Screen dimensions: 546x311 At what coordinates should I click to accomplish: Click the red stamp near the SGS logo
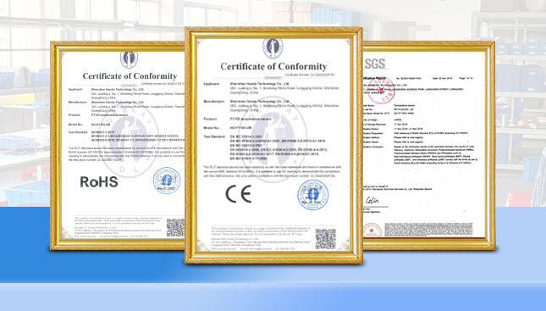point(381,91)
